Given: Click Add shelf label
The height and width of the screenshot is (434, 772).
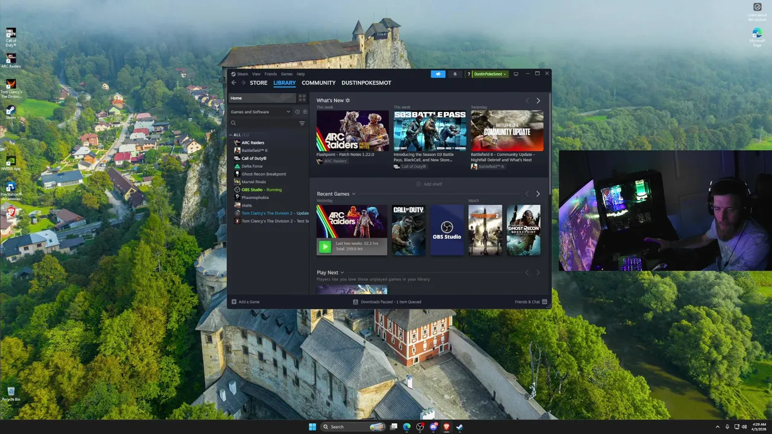Looking at the screenshot, I should click(432, 184).
